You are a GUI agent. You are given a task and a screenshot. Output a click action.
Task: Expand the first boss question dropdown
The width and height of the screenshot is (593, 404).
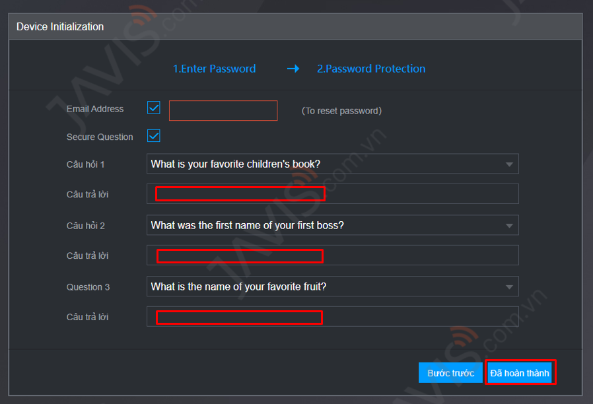click(x=332, y=225)
